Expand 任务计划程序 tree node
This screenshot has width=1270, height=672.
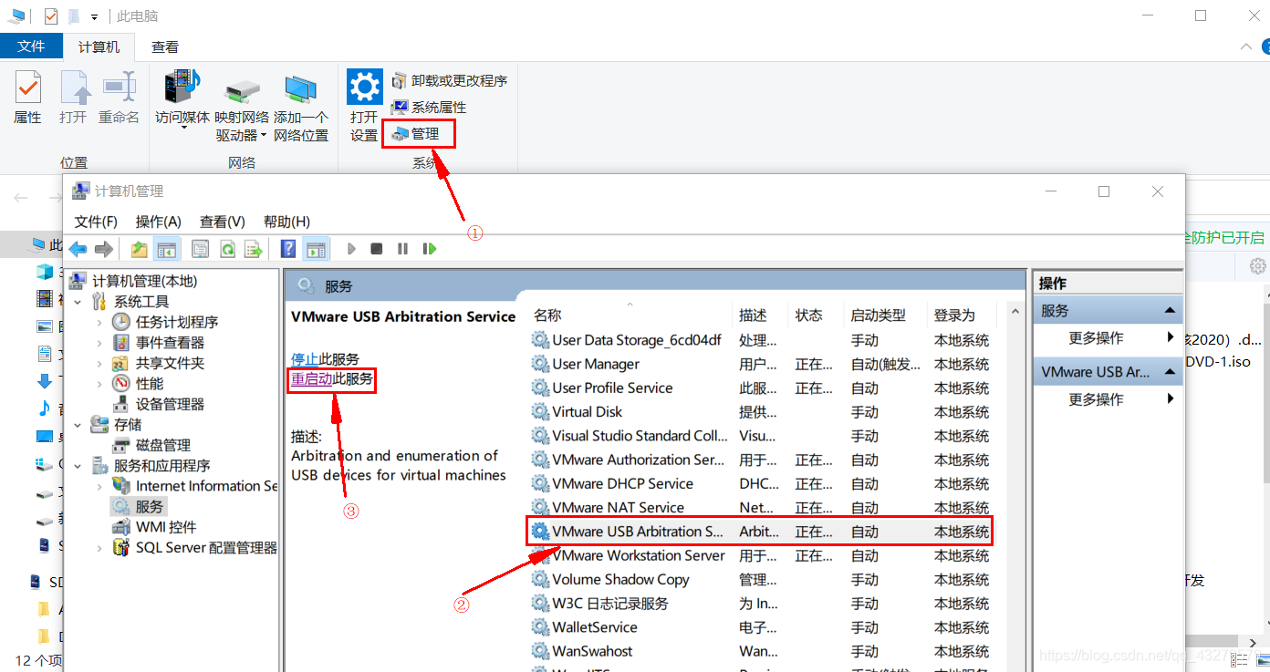click(x=99, y=322)
